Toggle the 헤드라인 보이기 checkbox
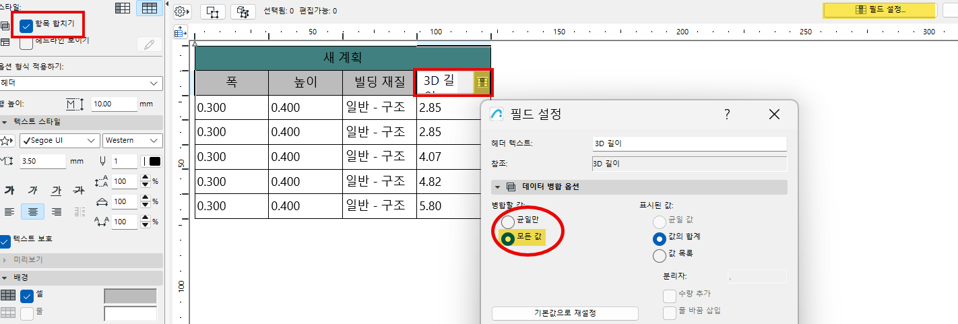 coord(27,43)
